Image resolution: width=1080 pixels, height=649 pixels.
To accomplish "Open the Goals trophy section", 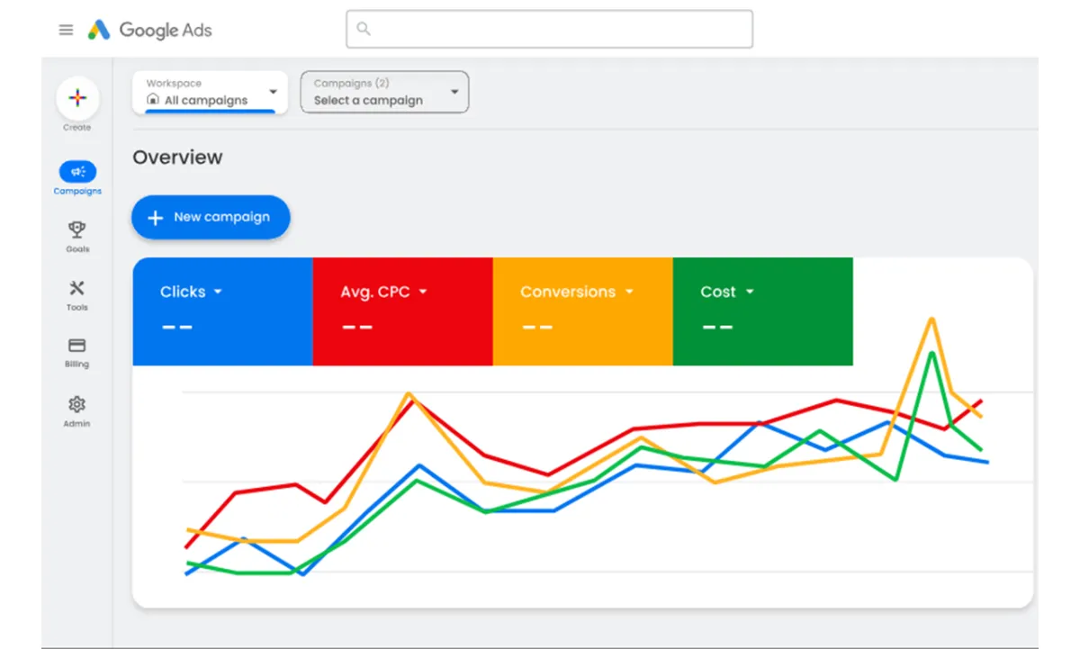I will [77, 236].
